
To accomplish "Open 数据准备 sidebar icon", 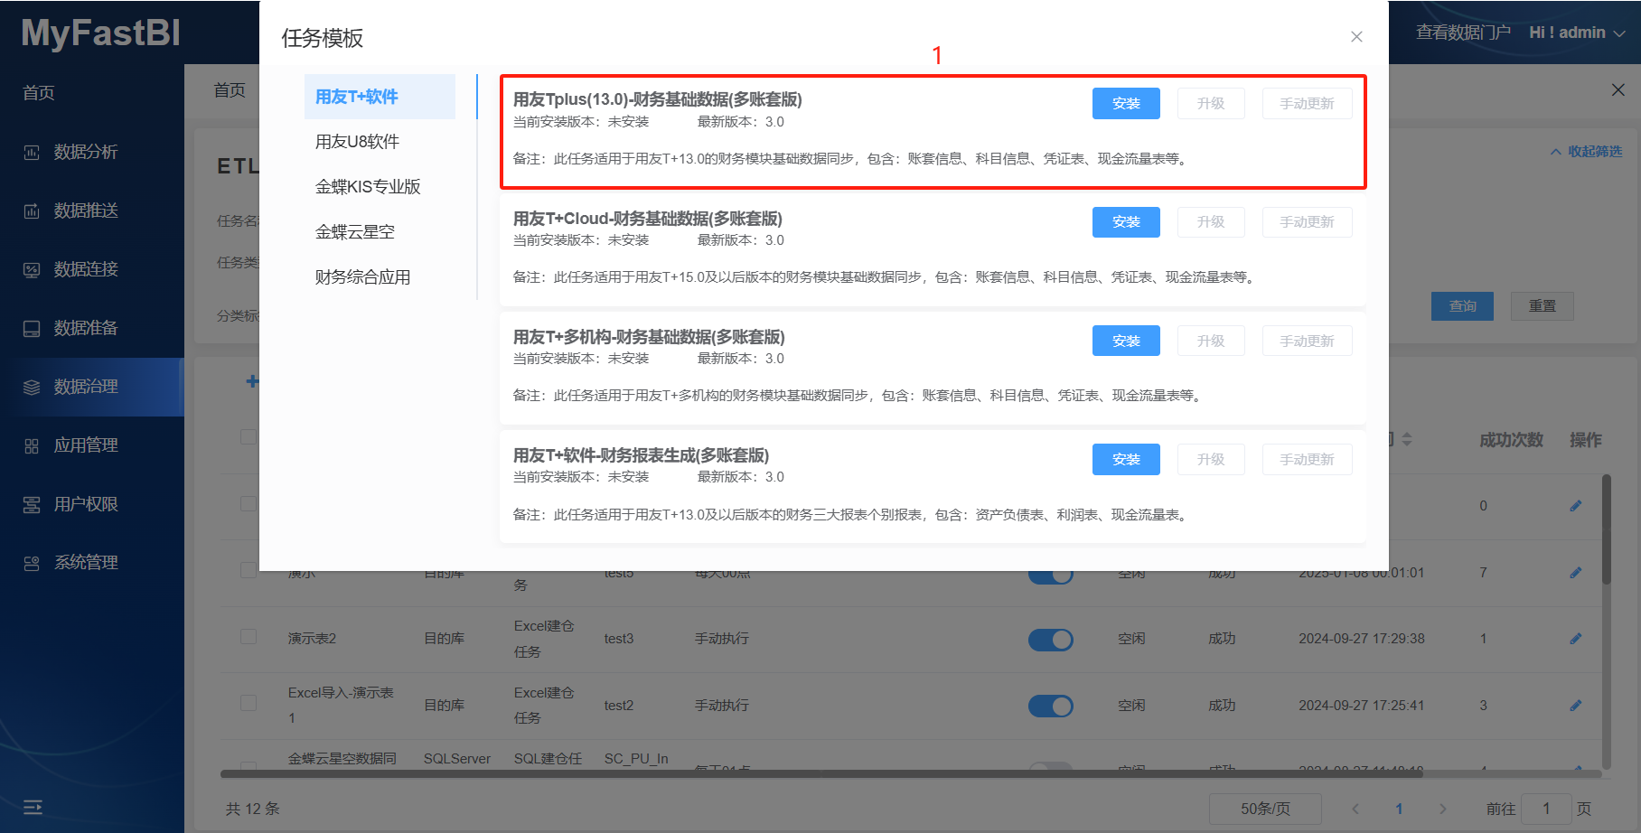I will 32,329.
